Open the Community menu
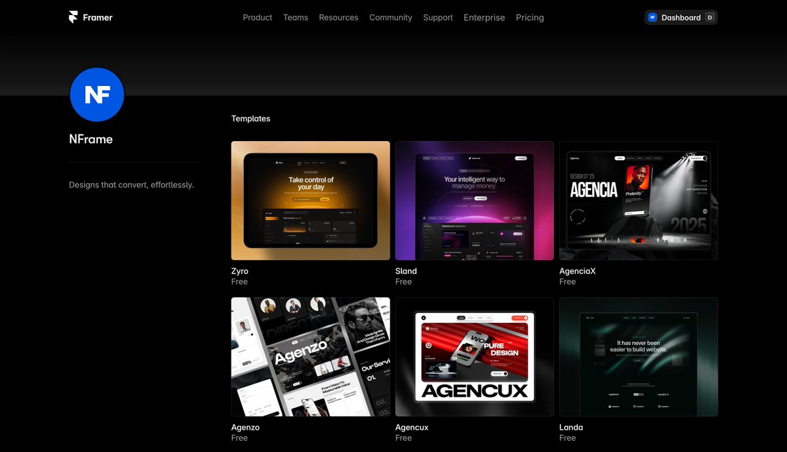The image size is (787, 452). point(391,18)
